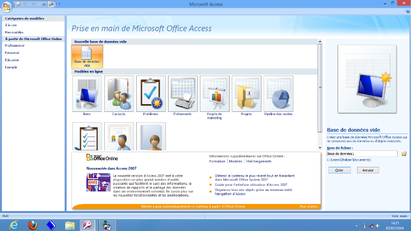
Task: Click the Prêt status bar text
Action: click(5, 216)
